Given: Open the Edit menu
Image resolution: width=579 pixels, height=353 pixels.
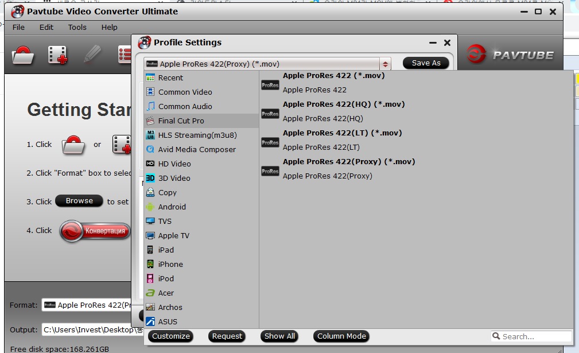Looking at the screenshot, I should click(46, 28).
